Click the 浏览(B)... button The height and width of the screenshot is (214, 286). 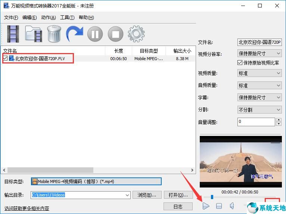(x=147, y=195)
